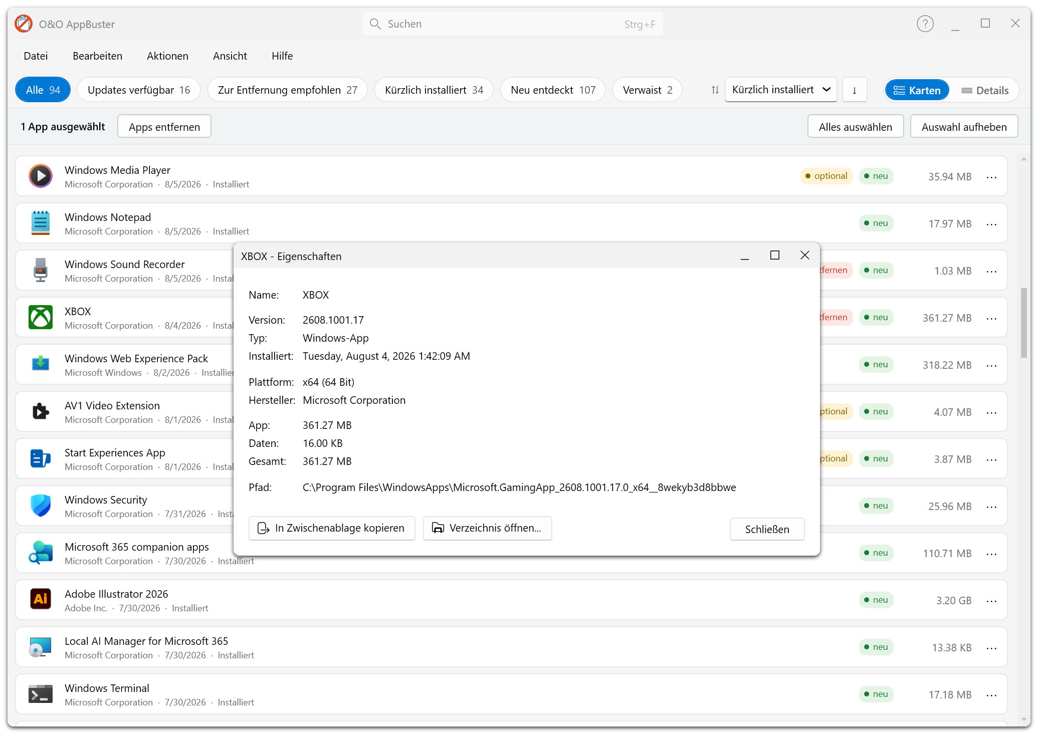The height and width of the screenshot is (734, 1038).
Task: Click the version value 2608.1001.17
Action: 333,320
